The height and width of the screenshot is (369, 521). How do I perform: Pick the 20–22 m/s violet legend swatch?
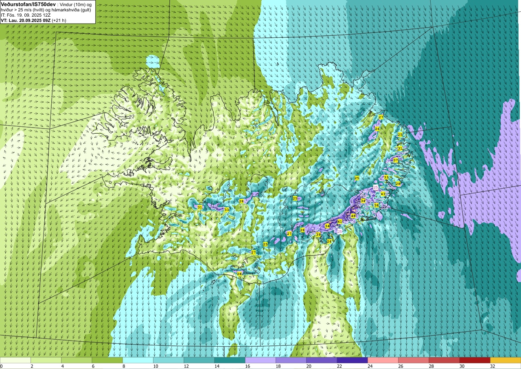tap(322, 360)
